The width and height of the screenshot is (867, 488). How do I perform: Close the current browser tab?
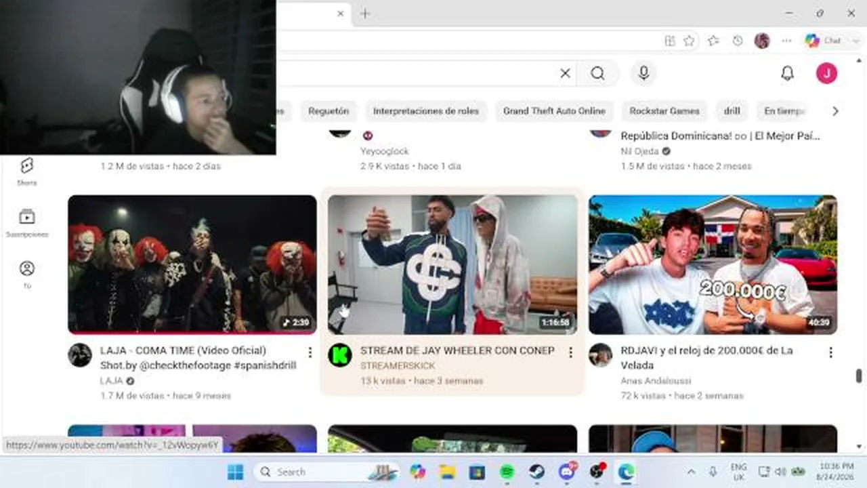click(341, 14)
